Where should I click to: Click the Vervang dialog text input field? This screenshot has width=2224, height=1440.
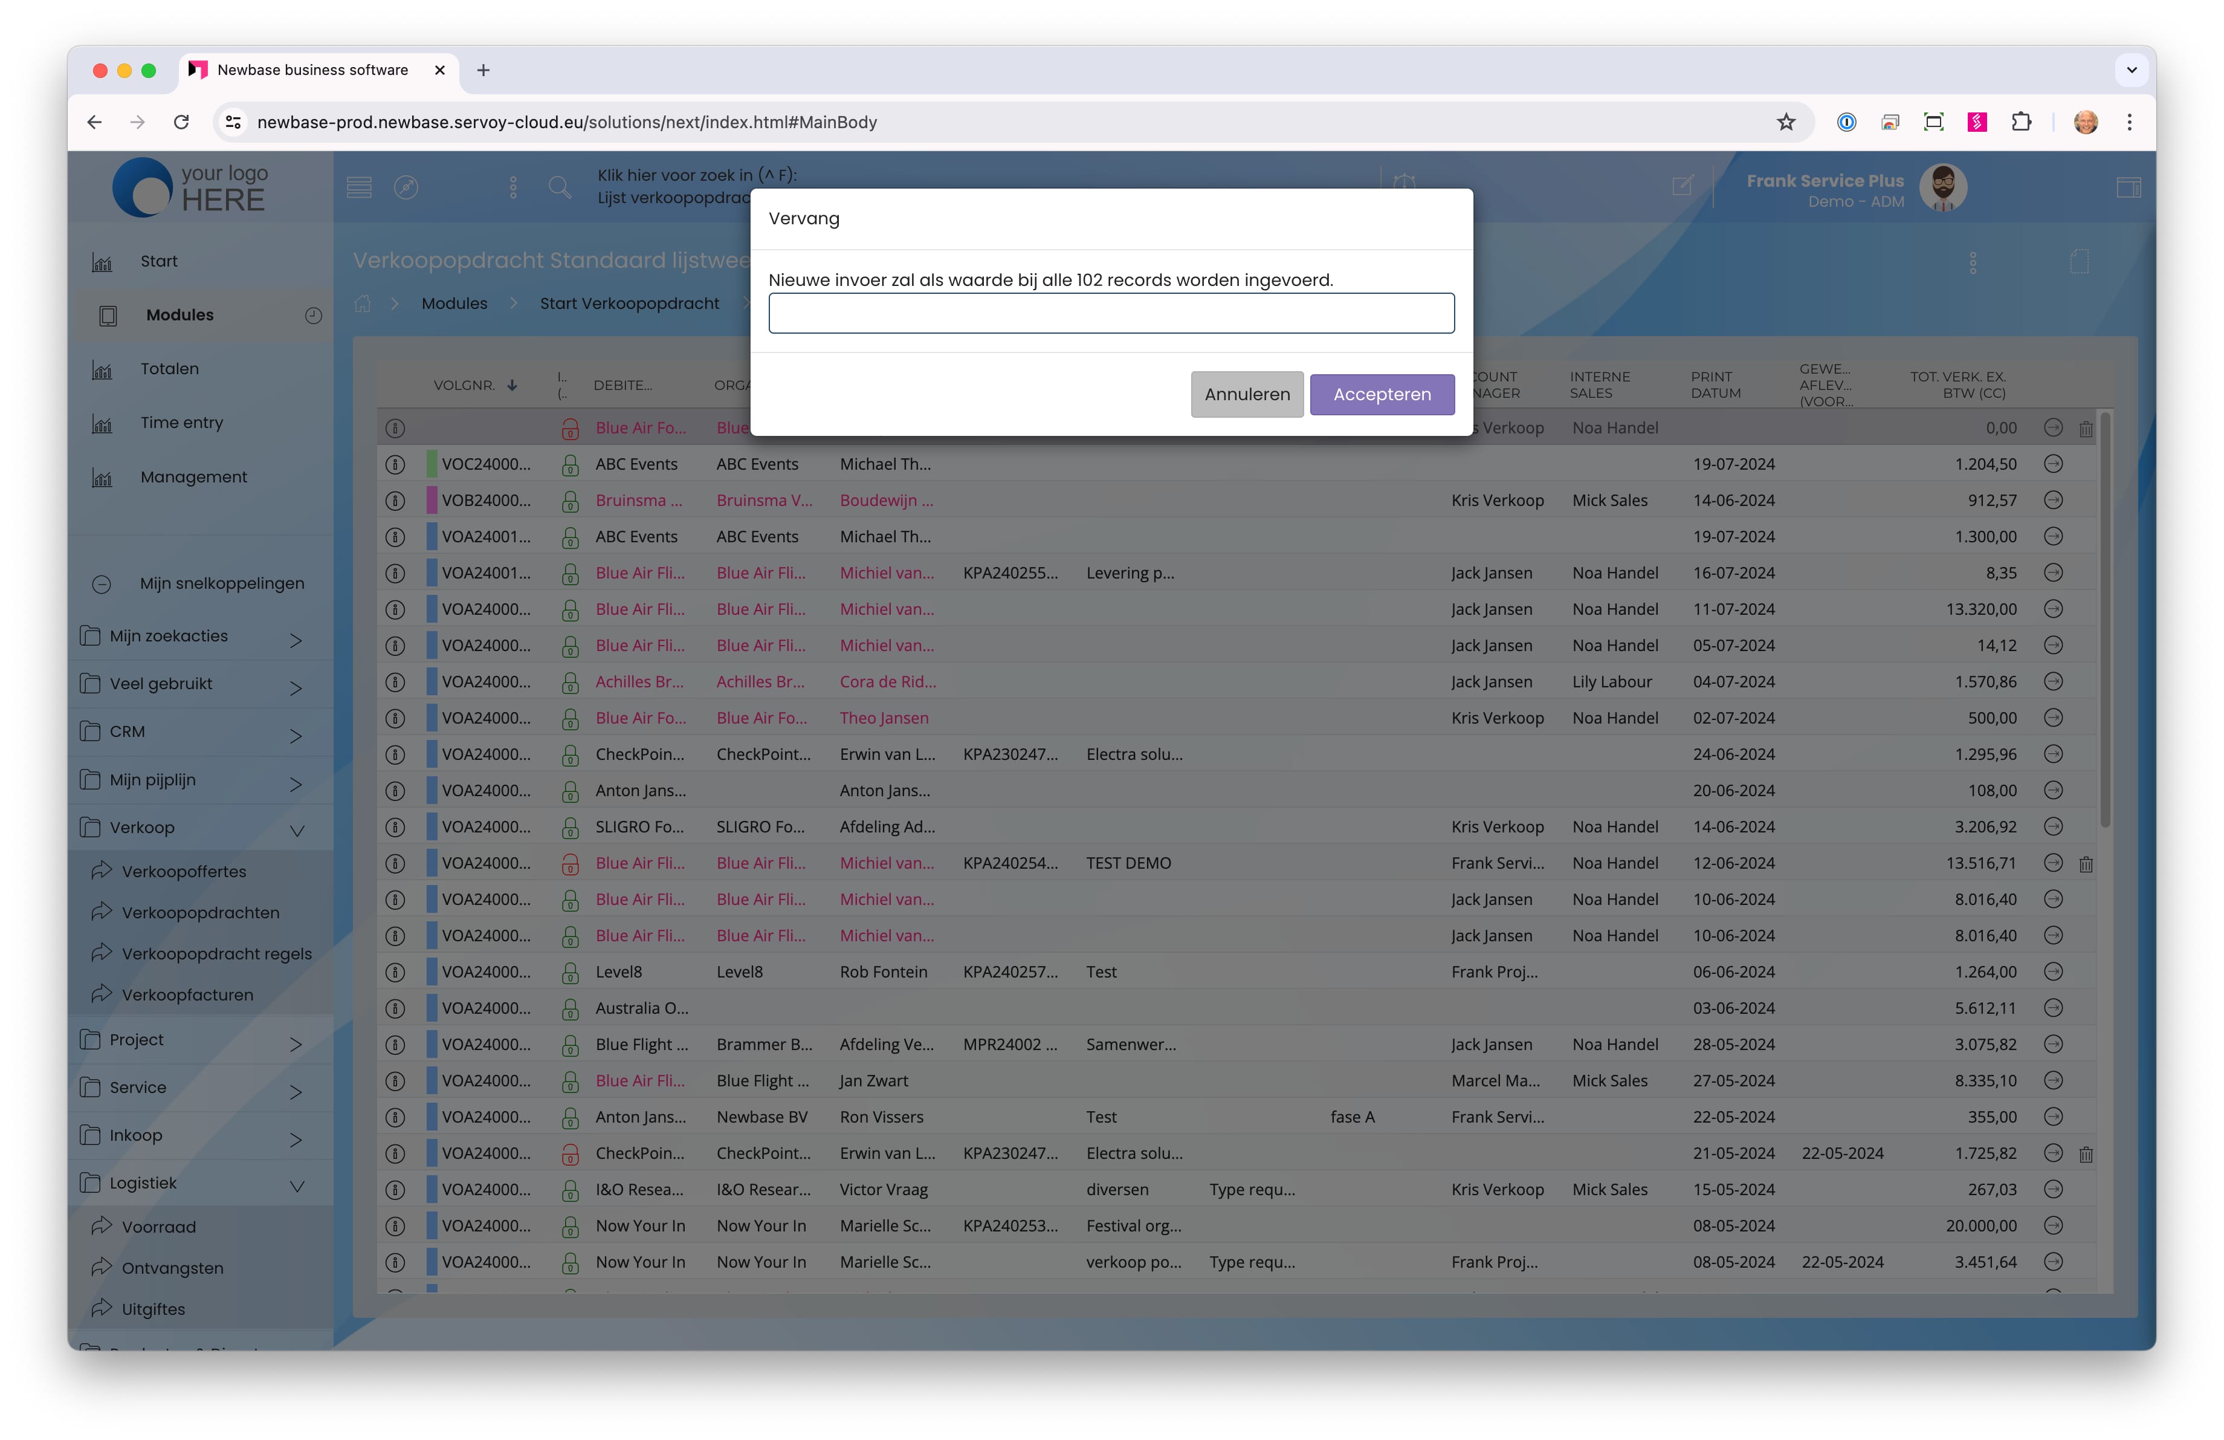click(x=1111, y=313)
